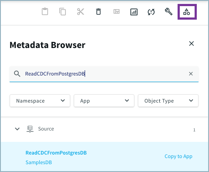This screenshot has height=172, width=209.
Task: Click the Cut scissors icon
Action: tap(81, 12)
